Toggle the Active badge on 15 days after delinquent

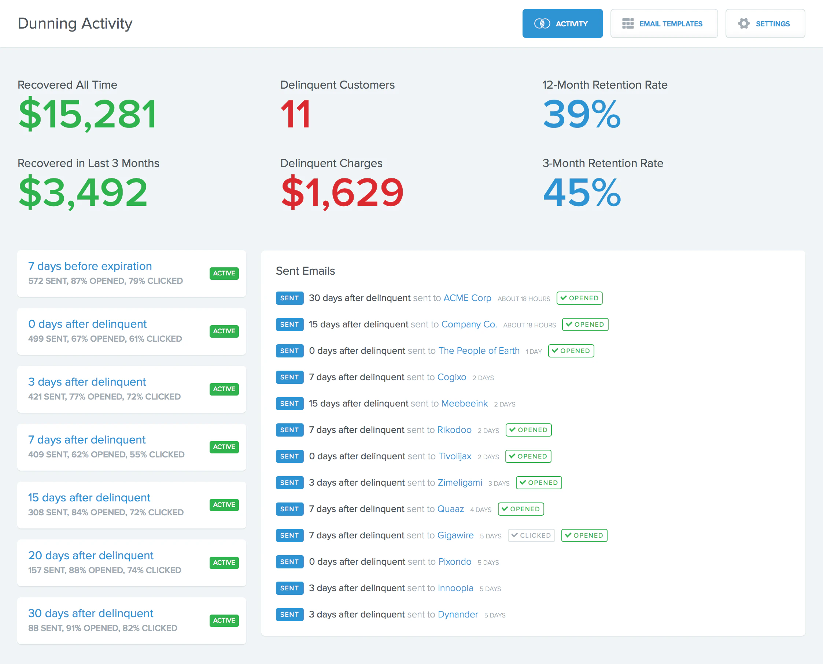[x=224, y=505]
